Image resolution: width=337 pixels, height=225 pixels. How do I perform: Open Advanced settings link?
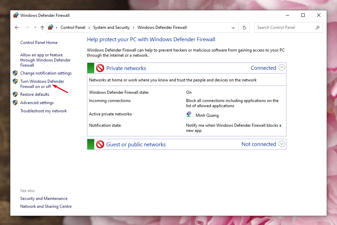coord(37,103)
